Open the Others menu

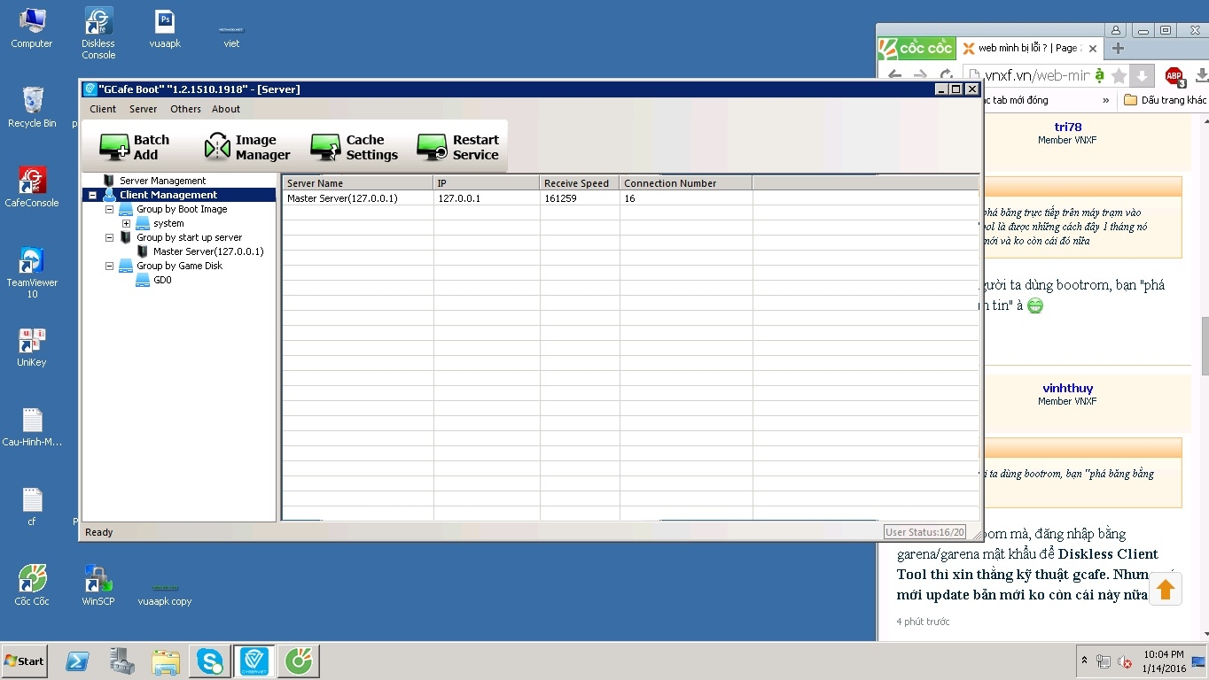pos(185,109)
